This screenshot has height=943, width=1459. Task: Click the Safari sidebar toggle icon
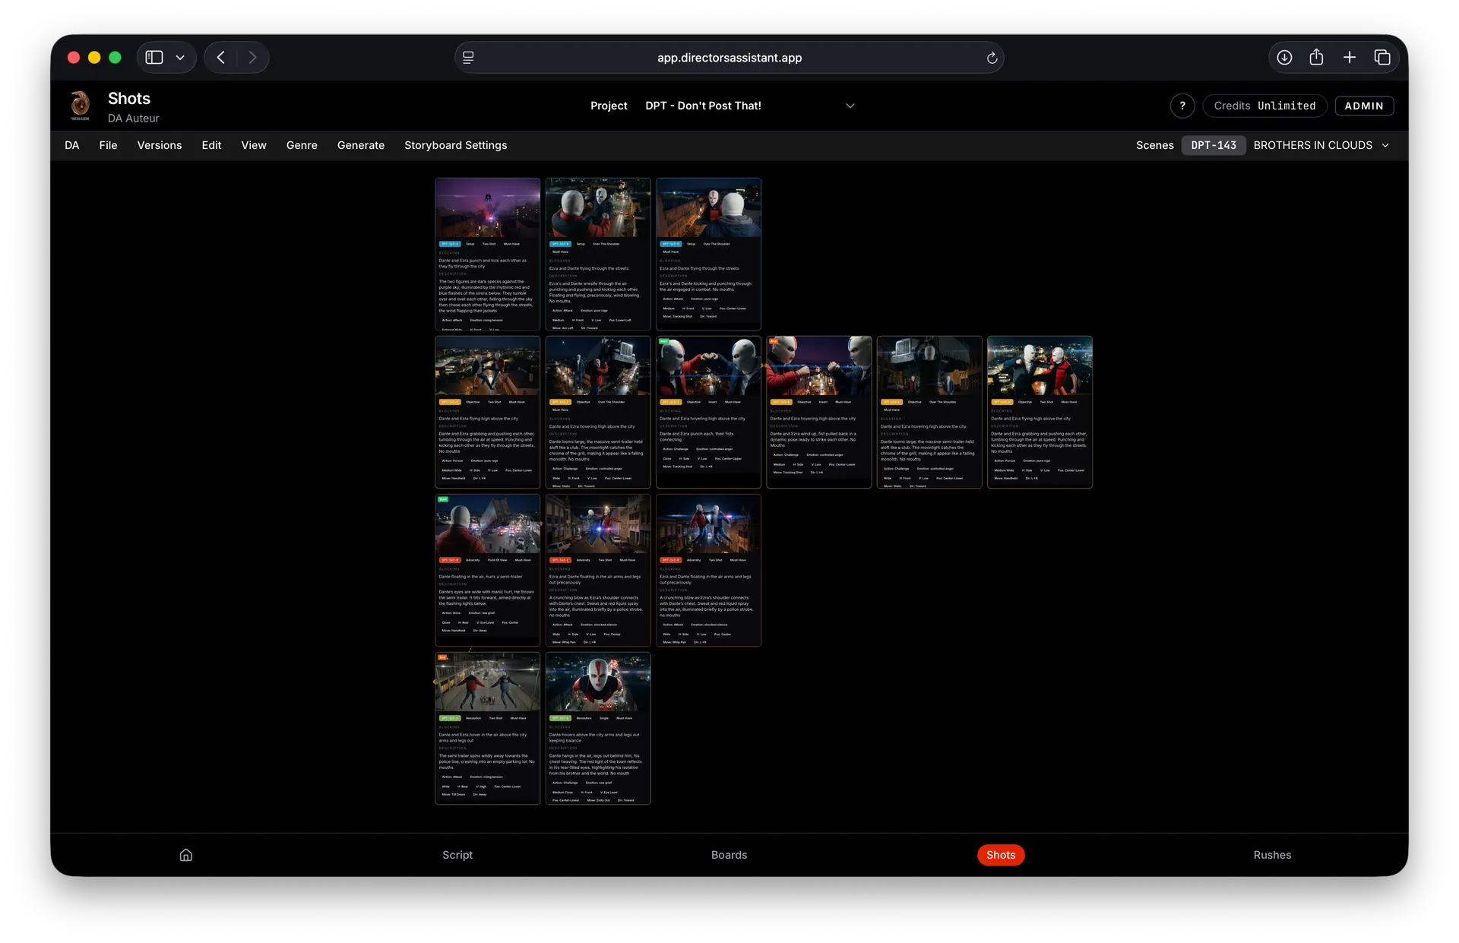click(x=154, y=58)
